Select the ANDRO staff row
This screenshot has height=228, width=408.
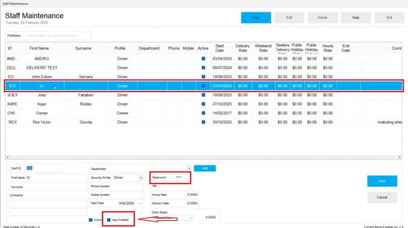[x=204, y=59]
